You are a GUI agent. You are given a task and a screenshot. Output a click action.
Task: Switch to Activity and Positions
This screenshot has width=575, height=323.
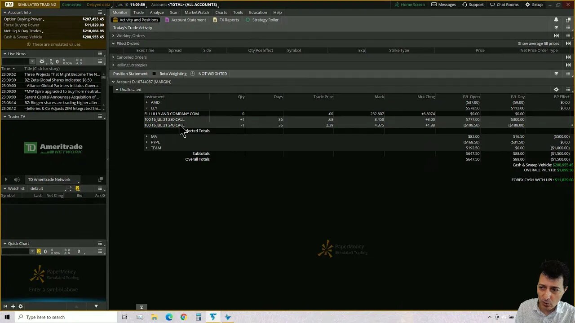(x=136, y=20)
